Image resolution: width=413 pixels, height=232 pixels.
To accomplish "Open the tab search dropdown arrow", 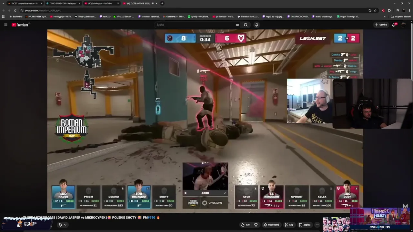I will point(3,3).
